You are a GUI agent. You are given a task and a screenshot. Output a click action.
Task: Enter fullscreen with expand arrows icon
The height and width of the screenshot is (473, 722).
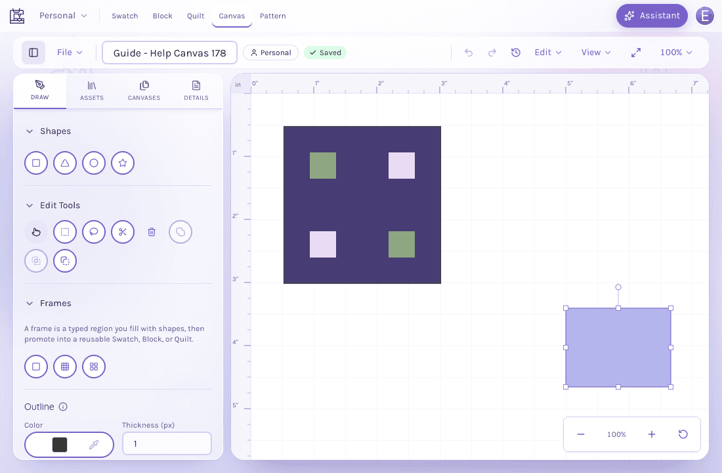click(x=636, y=53)
